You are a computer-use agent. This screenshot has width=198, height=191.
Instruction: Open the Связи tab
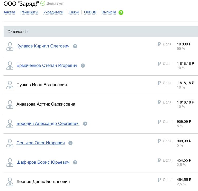coord(74,12)
